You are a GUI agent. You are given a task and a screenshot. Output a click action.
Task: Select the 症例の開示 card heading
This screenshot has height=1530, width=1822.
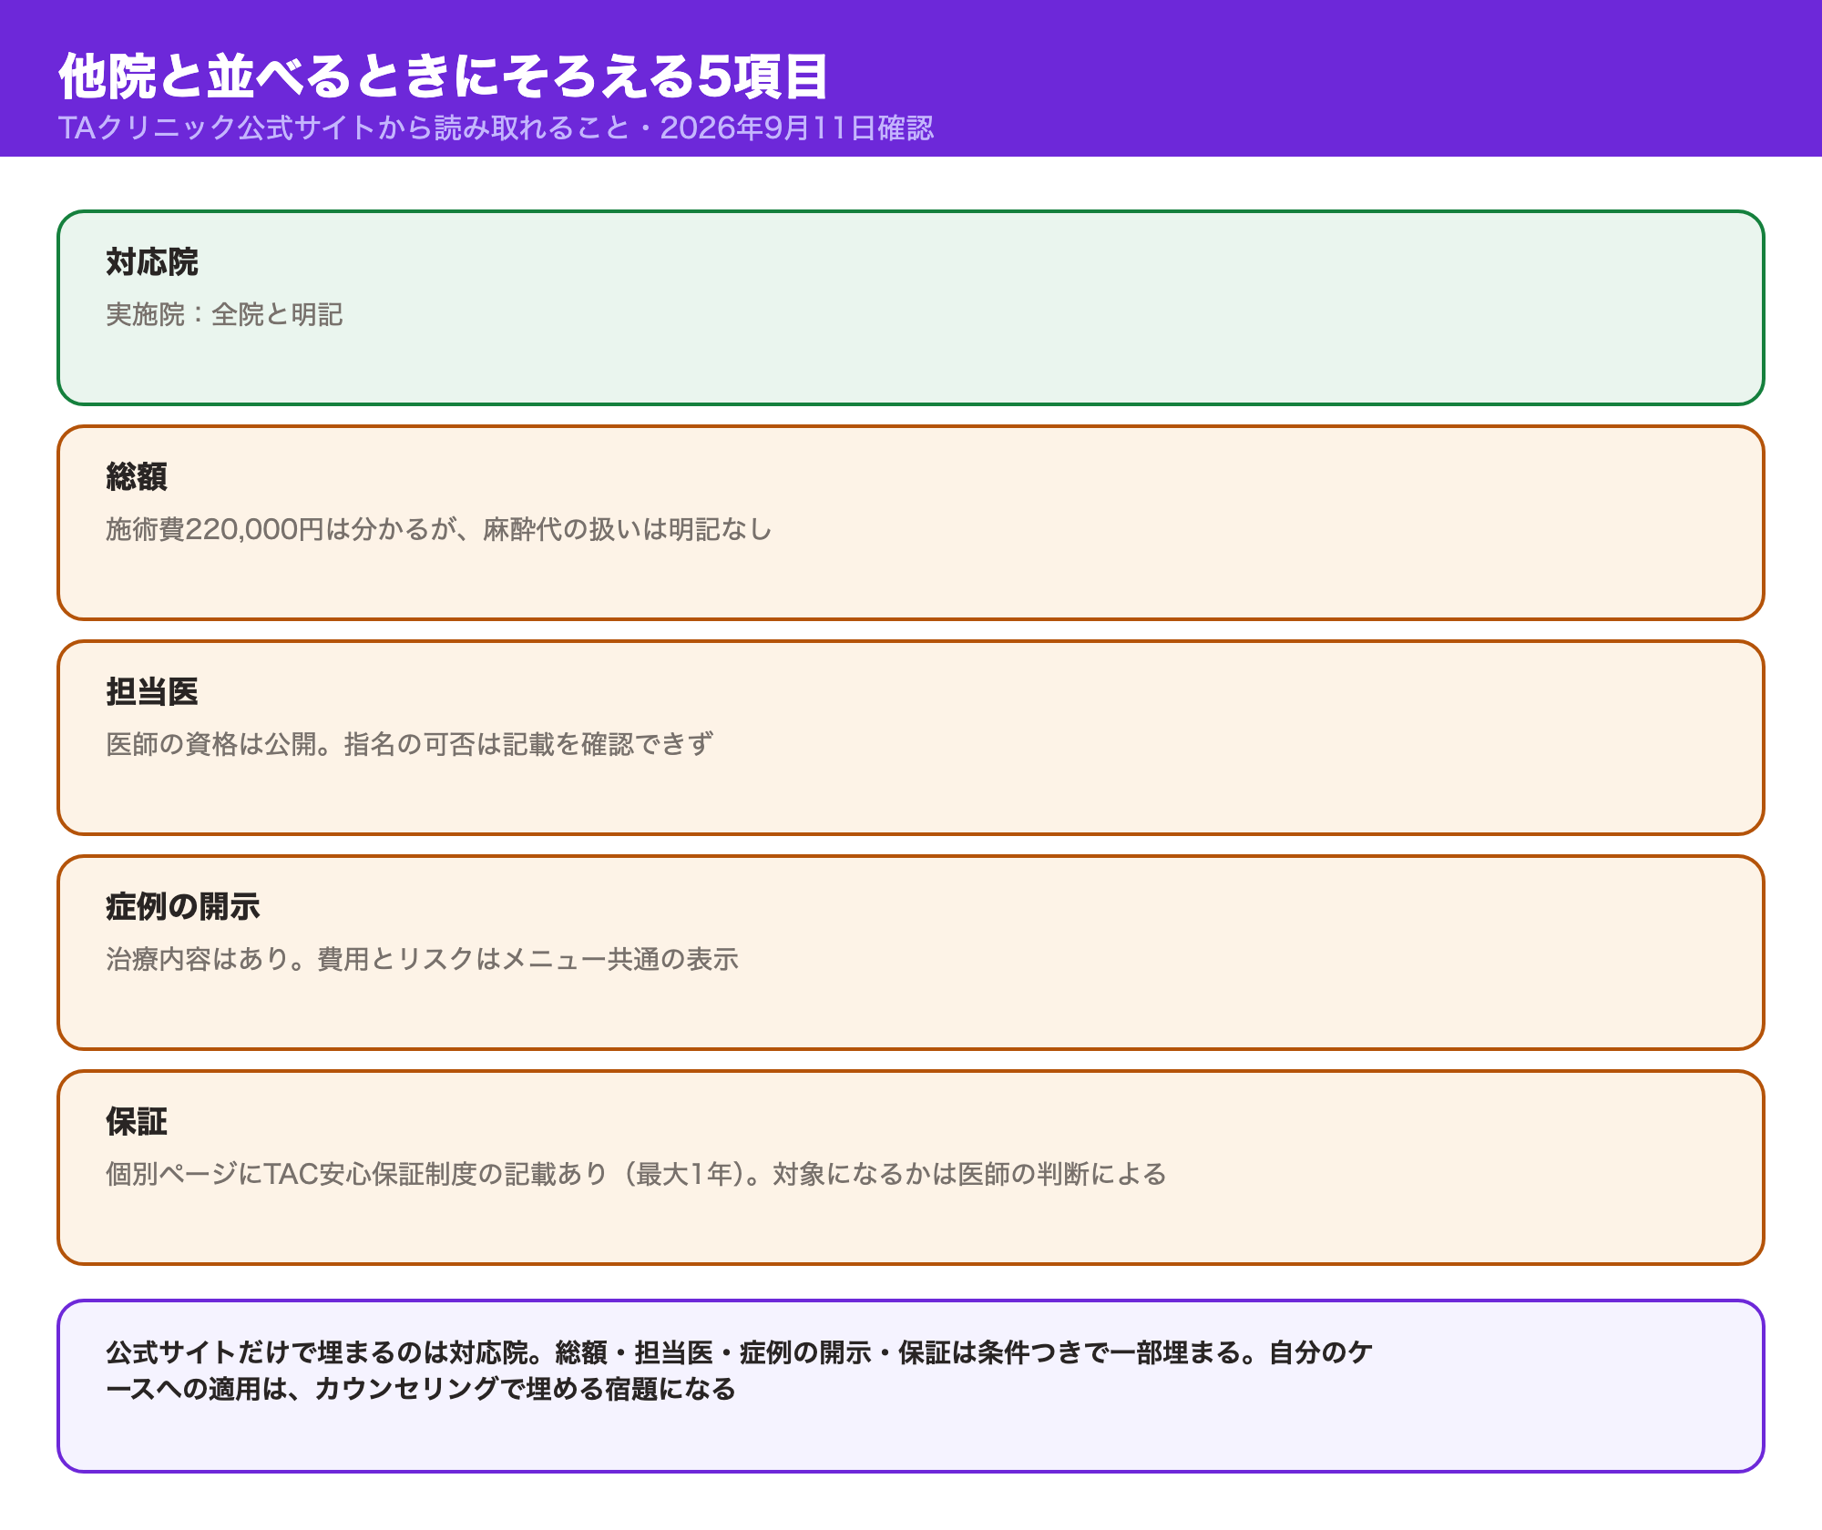pos(183,907)
